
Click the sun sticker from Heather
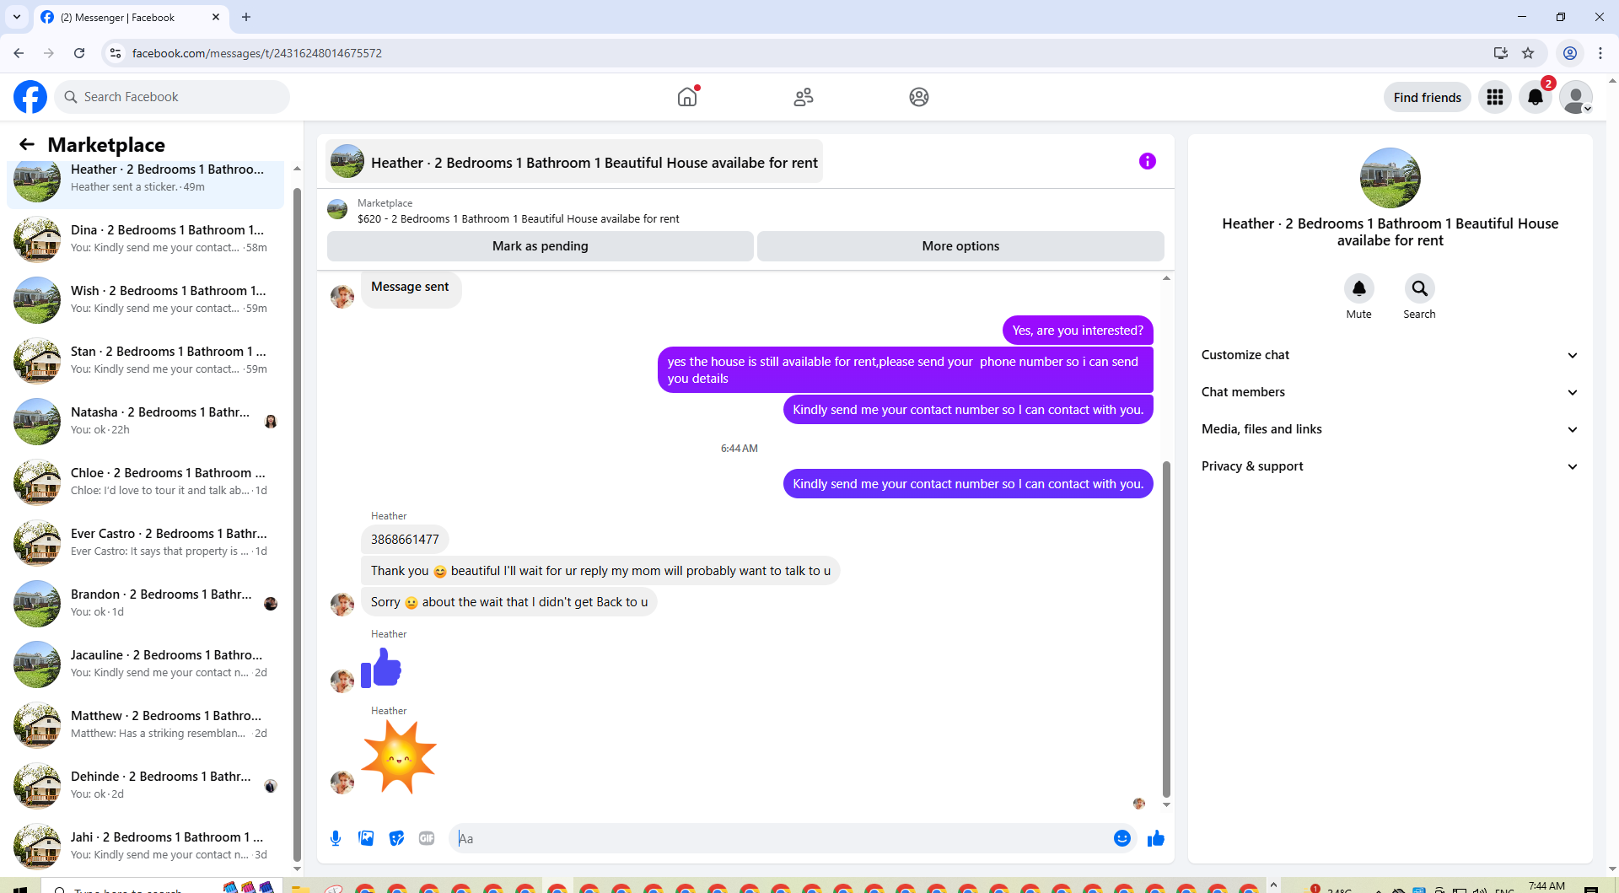pos(399,756)
